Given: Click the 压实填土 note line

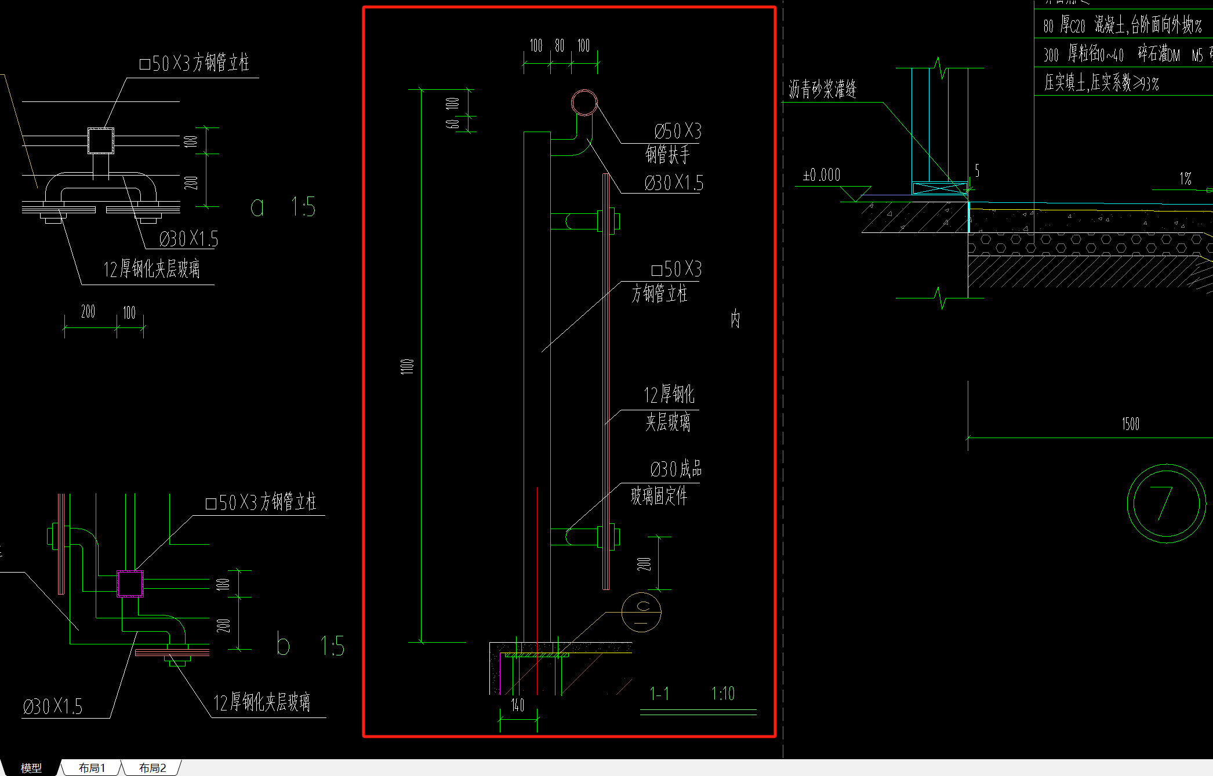Looking at the screenshot, I should coord(1101,83).
